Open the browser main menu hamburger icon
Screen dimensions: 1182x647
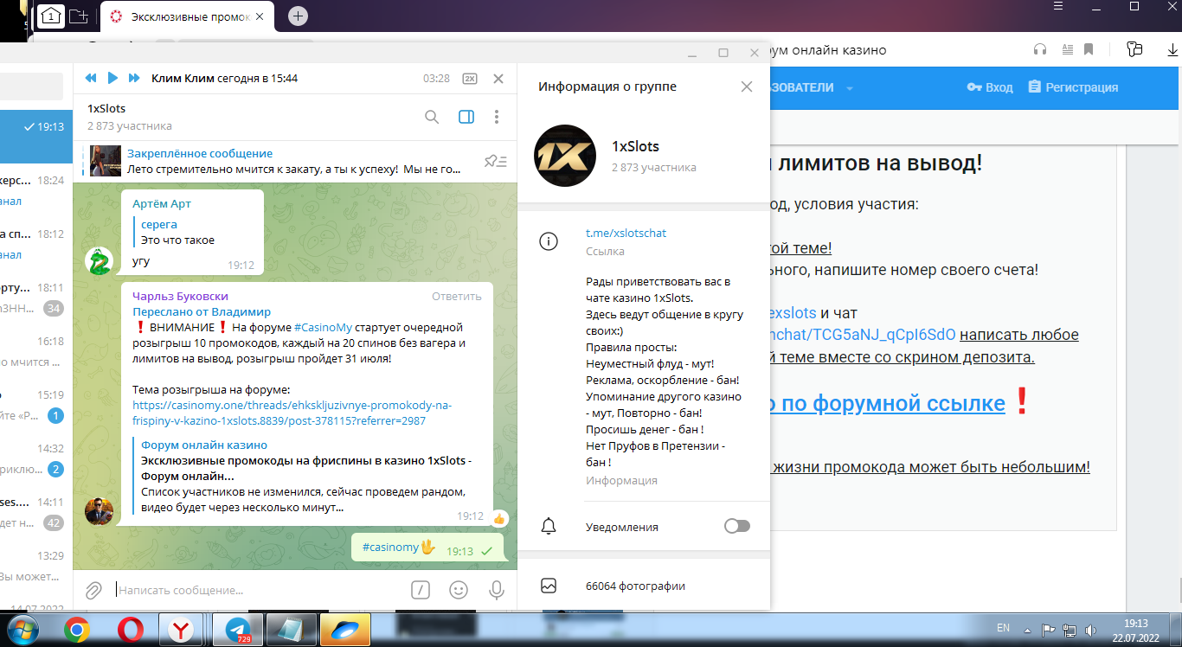(x=1057, y=6)
